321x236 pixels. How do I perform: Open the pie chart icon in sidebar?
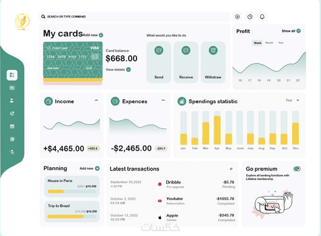[x=12, y=113]
